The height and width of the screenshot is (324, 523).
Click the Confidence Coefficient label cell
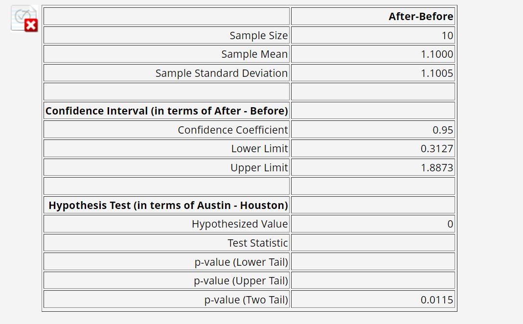[x=166, y=130]
